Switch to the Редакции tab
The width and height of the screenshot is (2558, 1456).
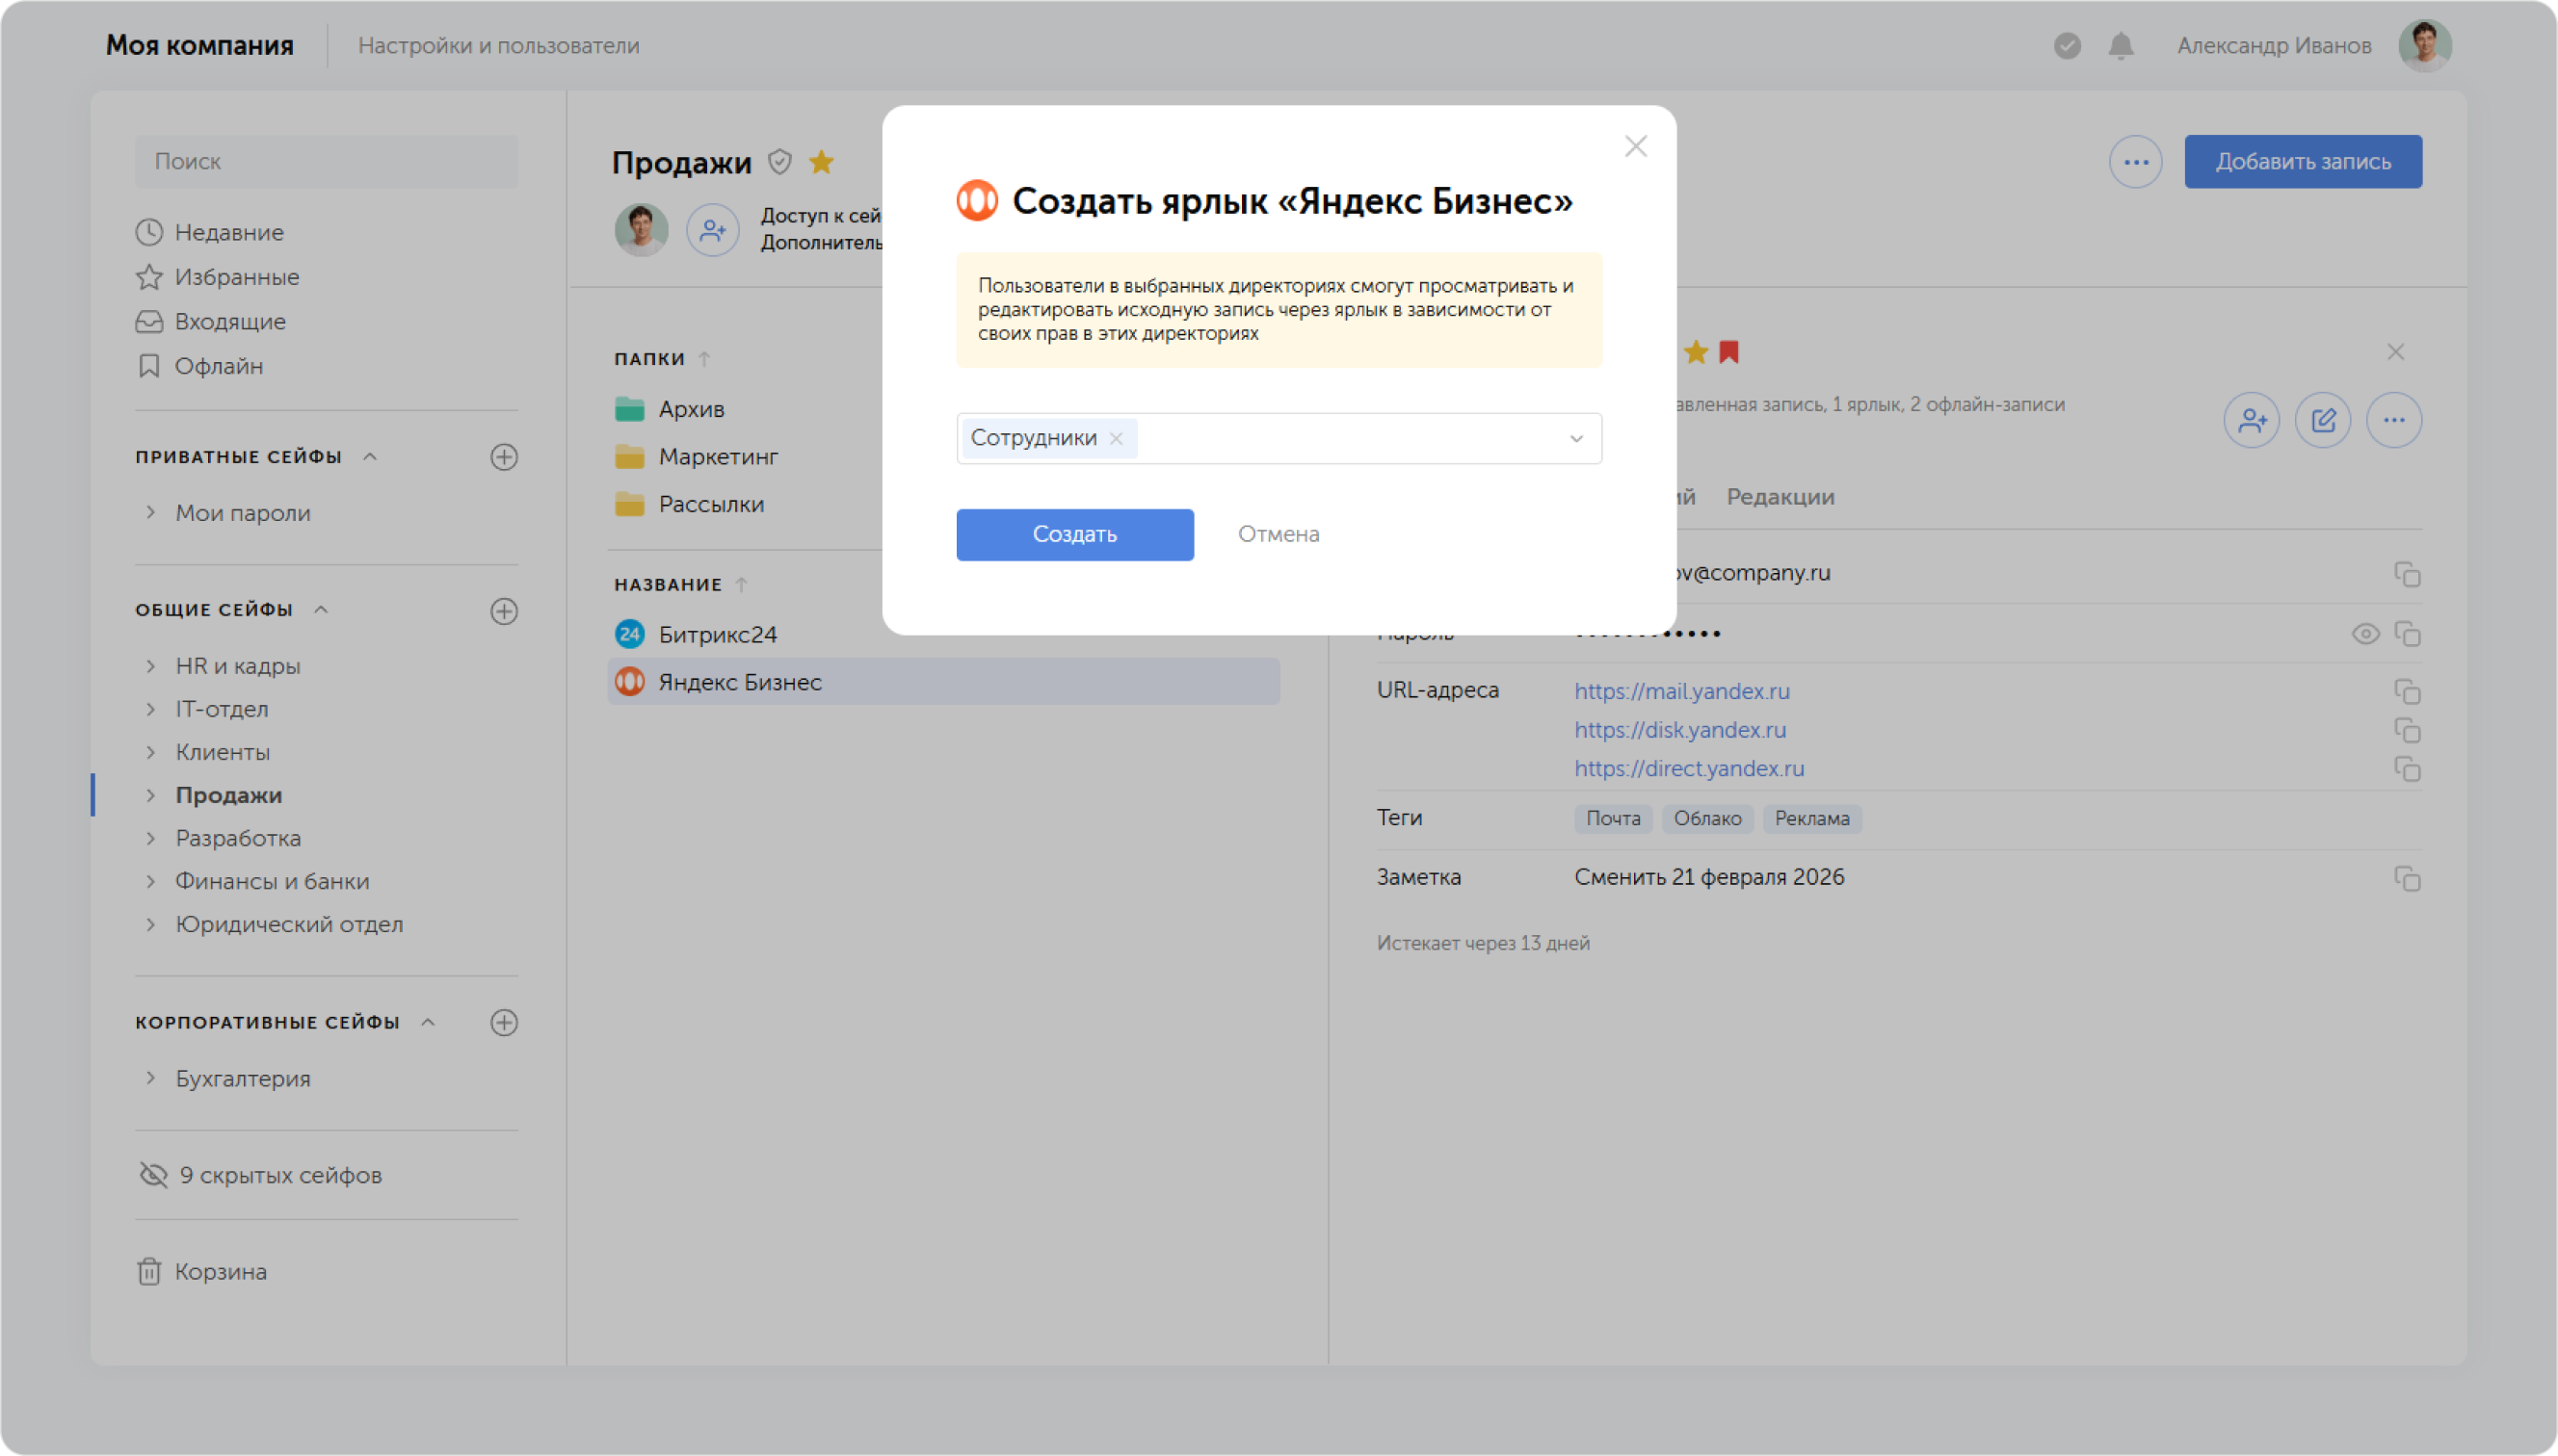click(1780, 497)
